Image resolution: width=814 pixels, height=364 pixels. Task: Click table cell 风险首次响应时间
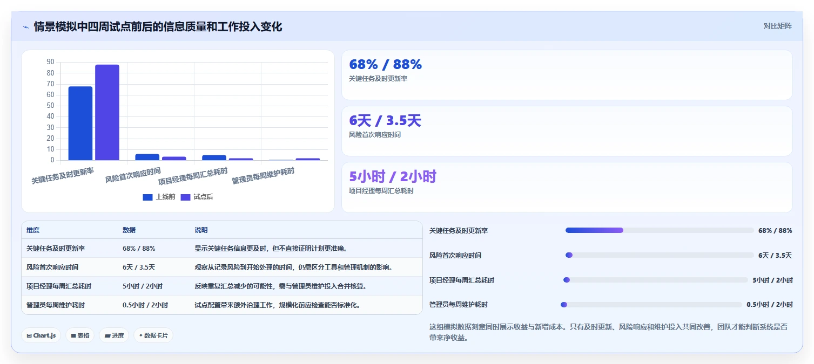[x=52, y=267]
